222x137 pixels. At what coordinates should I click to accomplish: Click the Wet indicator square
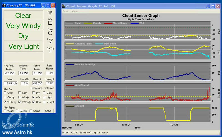tap(50, 23)
